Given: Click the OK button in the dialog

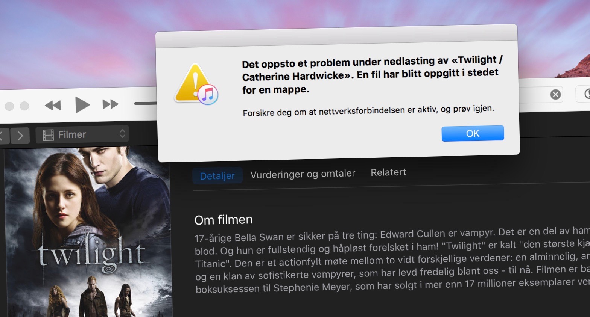Looking at the screenshot, I should point(473,133).
